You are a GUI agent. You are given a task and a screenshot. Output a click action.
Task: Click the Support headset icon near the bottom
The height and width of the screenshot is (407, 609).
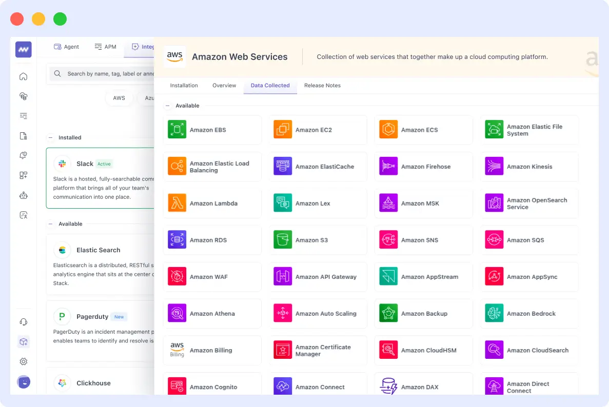tap(23, 321)
